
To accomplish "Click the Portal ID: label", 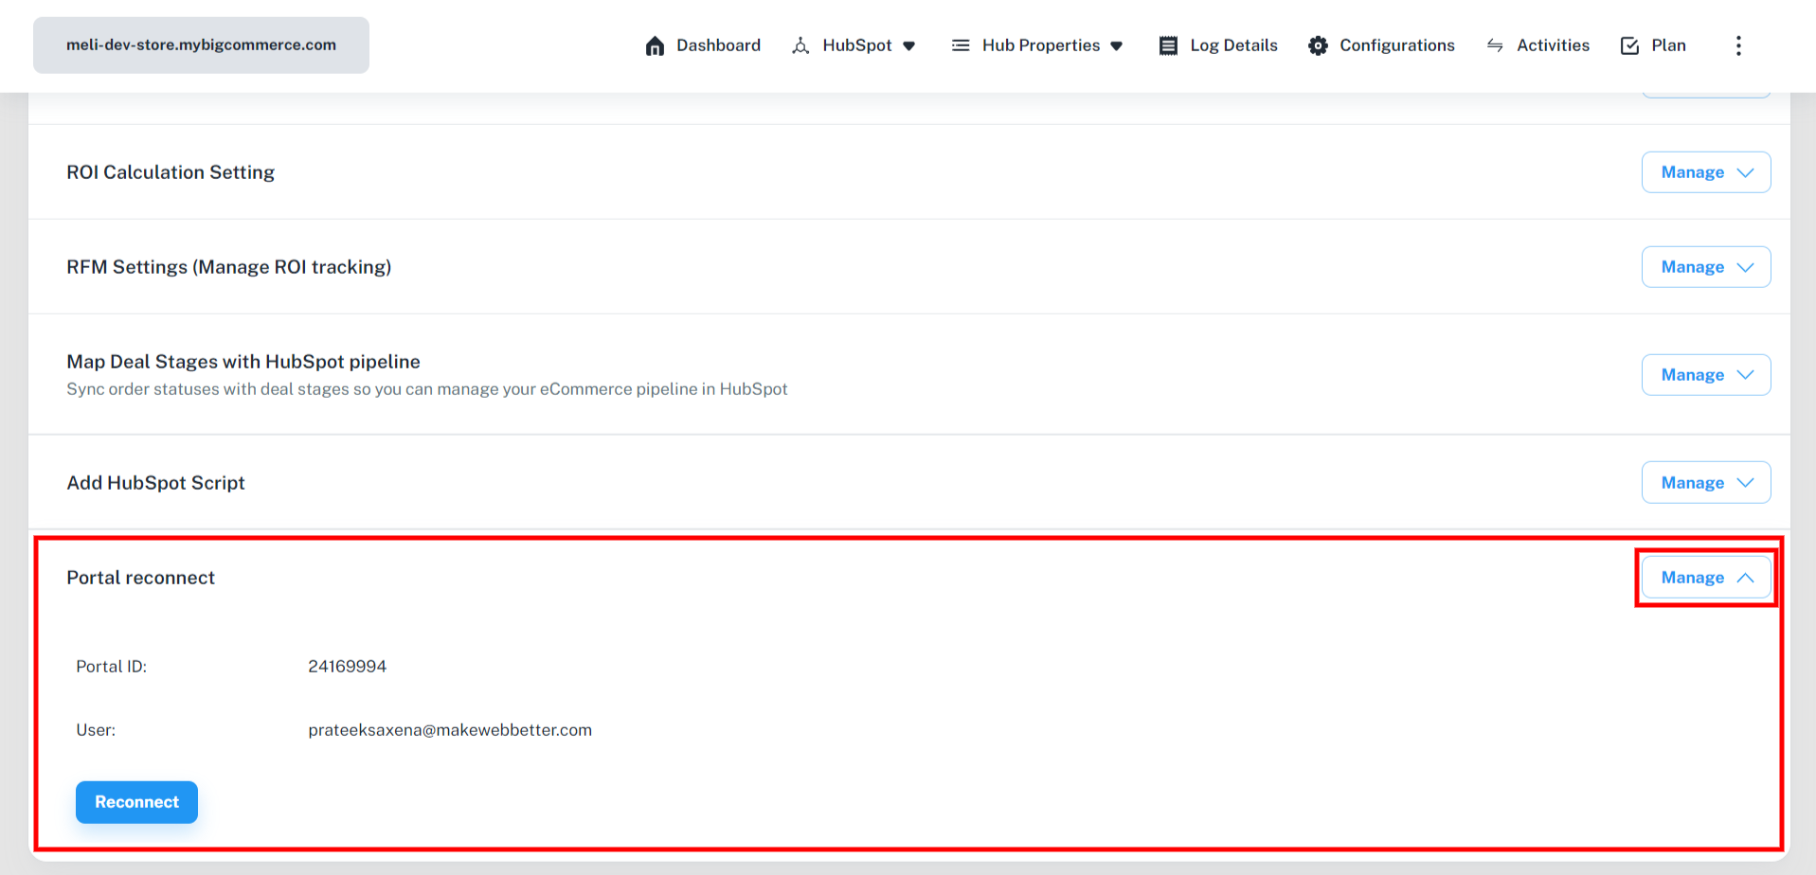I will 111,667.
